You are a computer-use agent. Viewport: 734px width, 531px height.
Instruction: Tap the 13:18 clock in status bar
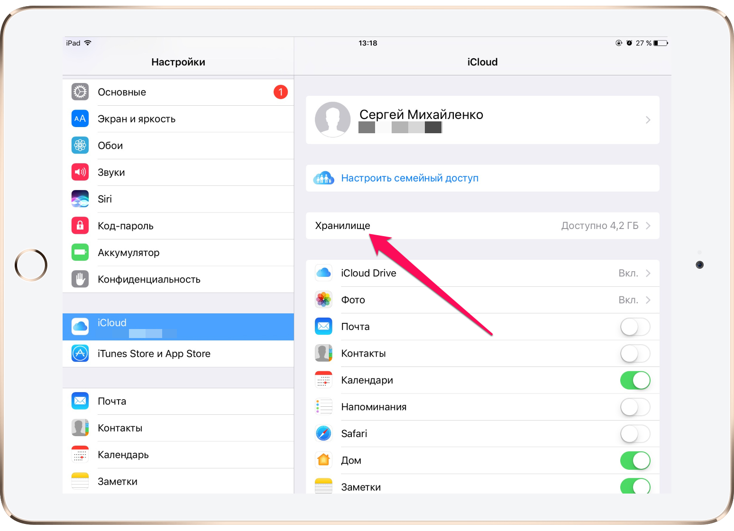[368, 43]
